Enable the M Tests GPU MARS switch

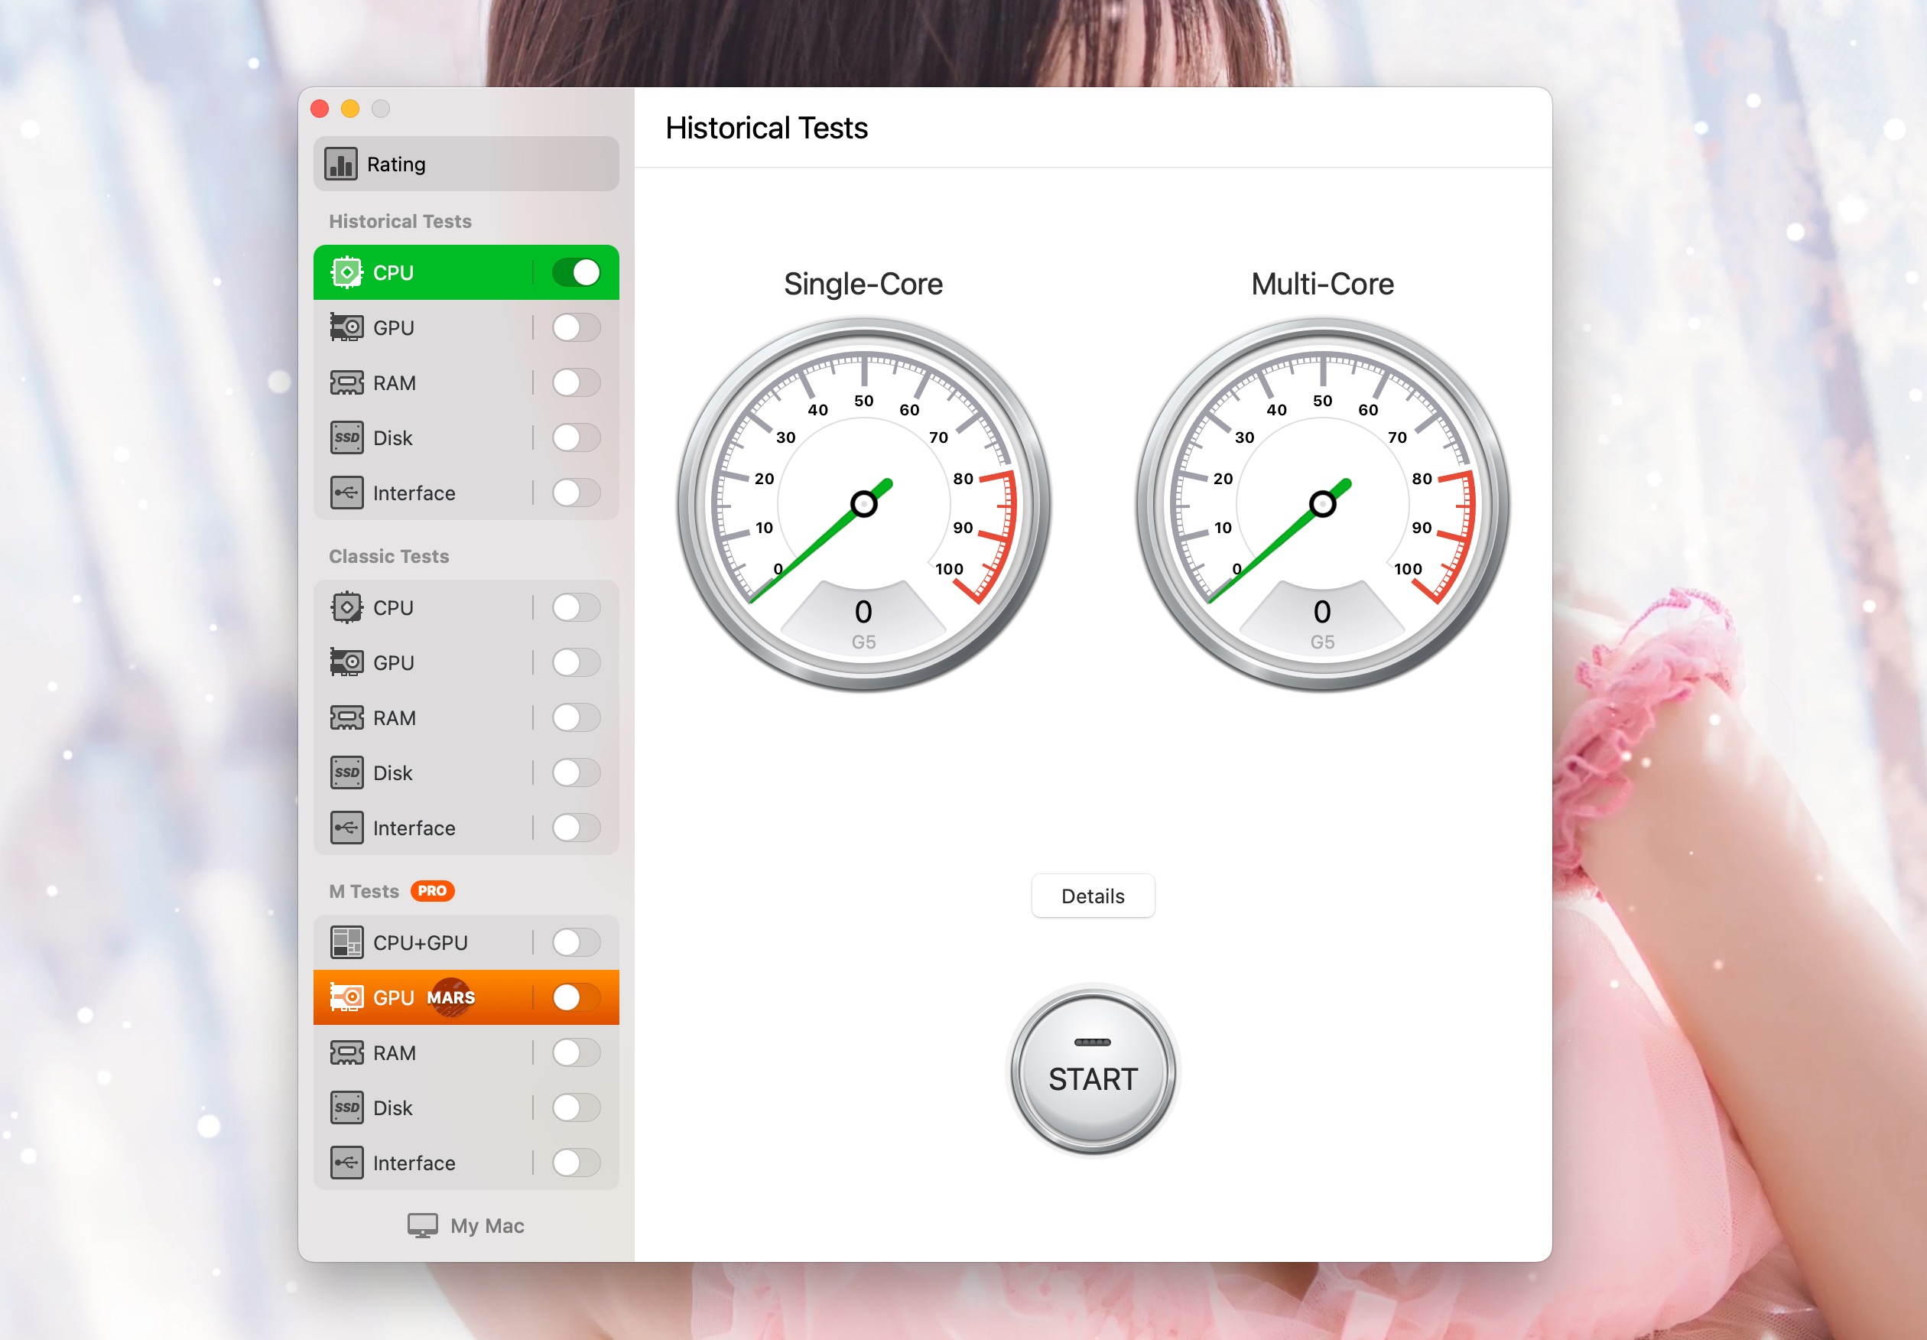576,997
